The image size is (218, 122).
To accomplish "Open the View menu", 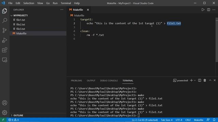I will pos(40,3).
